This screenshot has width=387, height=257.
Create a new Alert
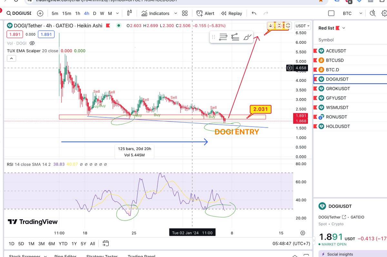click(x=205, y=14)
